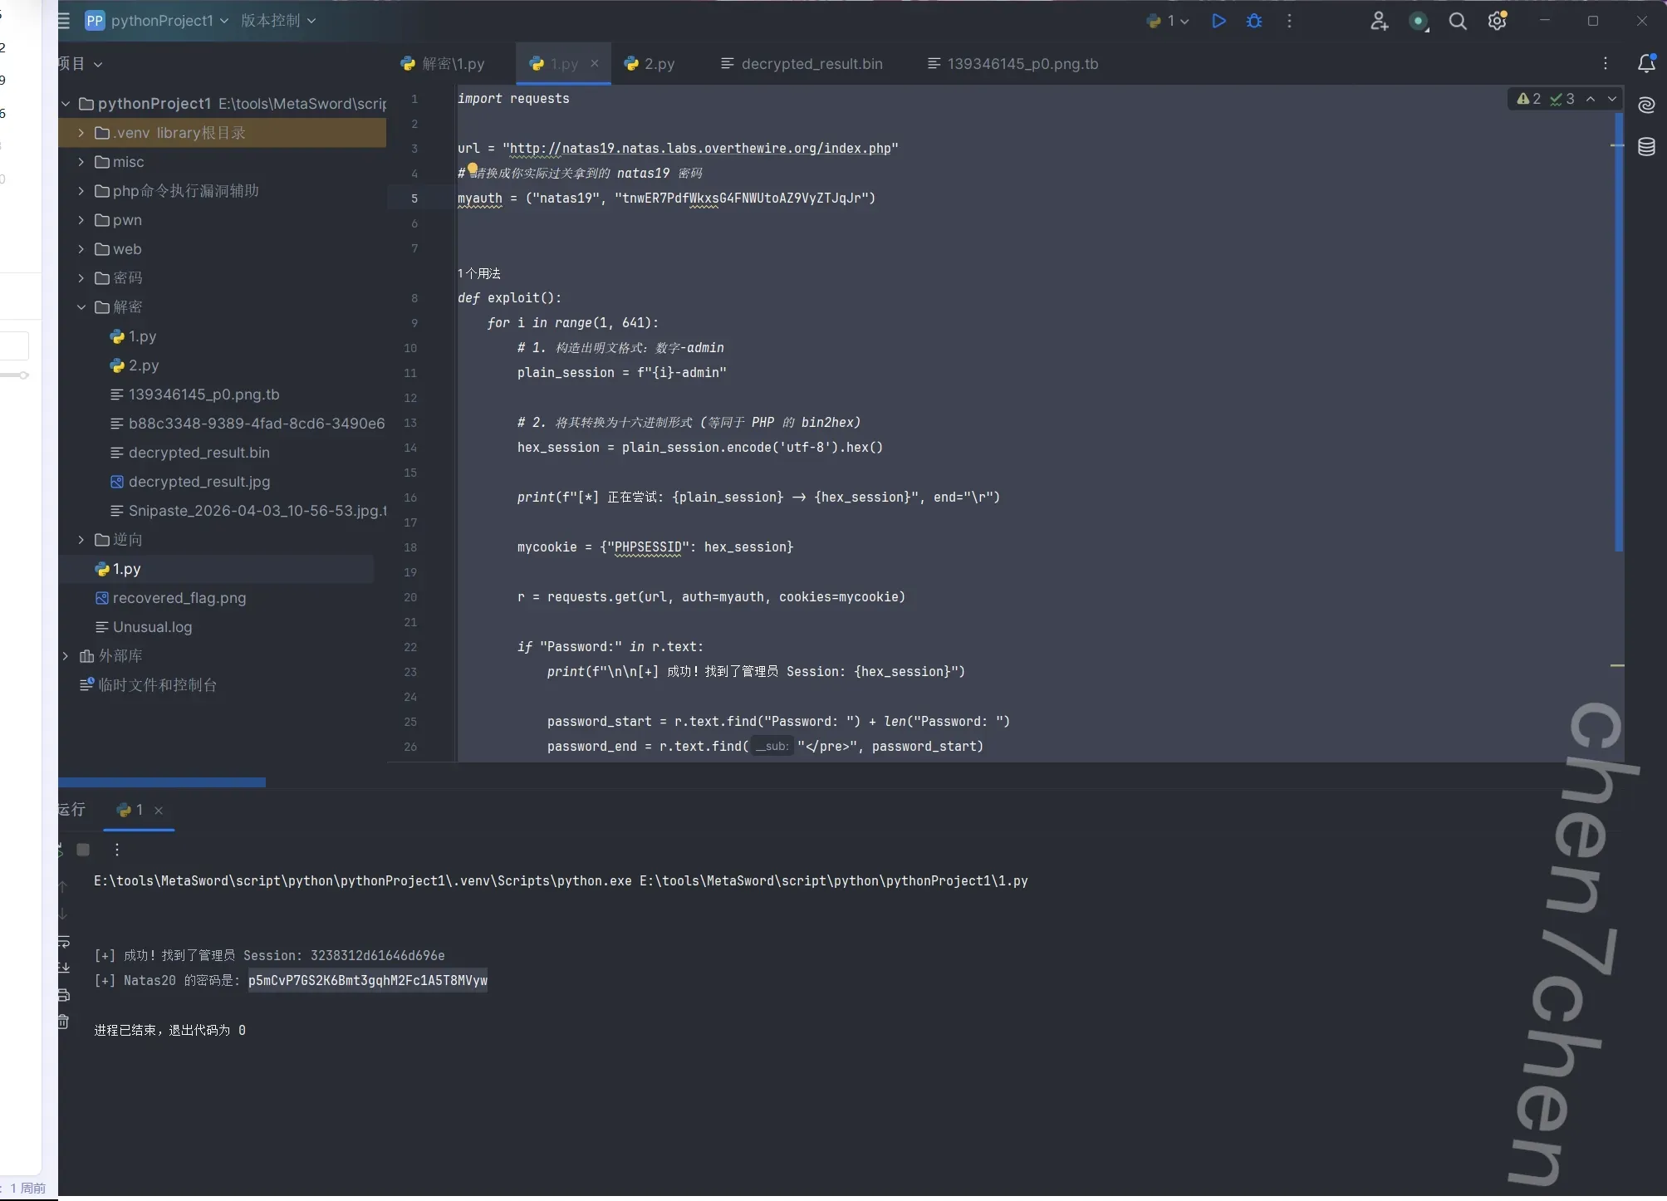Open Search Everywhere magnifier
Screen dimensions: 1667x1201
tap(1458, 21)
